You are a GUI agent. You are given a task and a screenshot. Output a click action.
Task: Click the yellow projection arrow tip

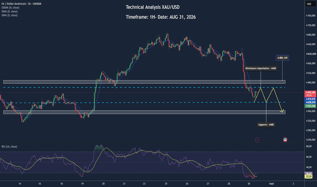tap(282, 112)
